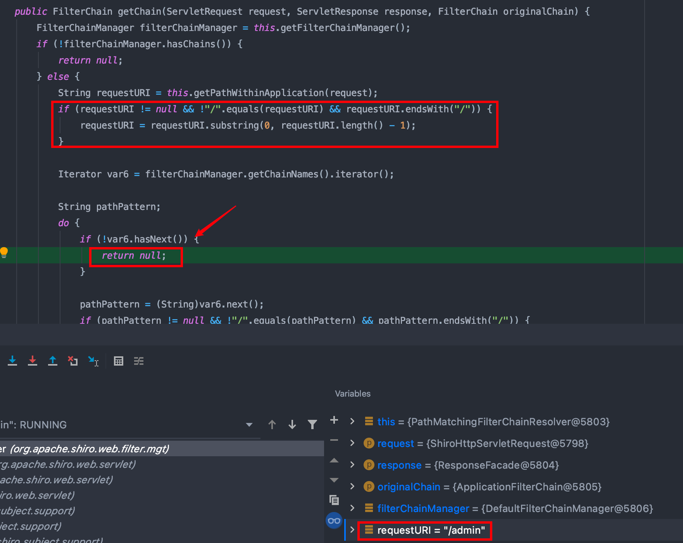Select the org.apache.shiro.web.filter.mgt stack frame
This screenshot has width=683, height=543.
(x=89, y=449)
